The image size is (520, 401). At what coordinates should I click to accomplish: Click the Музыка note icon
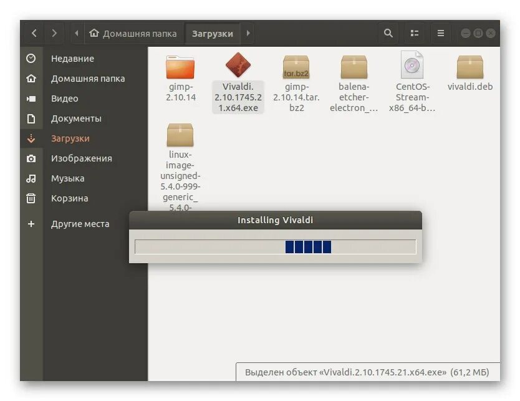click(31, 178)
